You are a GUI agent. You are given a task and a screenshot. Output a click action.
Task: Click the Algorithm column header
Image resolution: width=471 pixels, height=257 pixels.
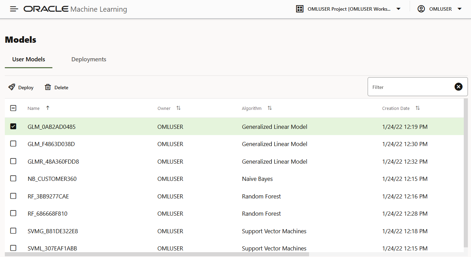[x=252, y=108]
